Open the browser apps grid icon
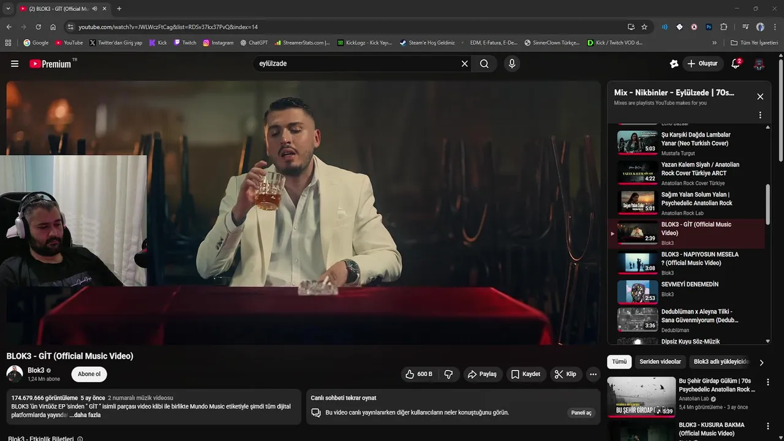 pyautogui.click(x=8, y=43)
